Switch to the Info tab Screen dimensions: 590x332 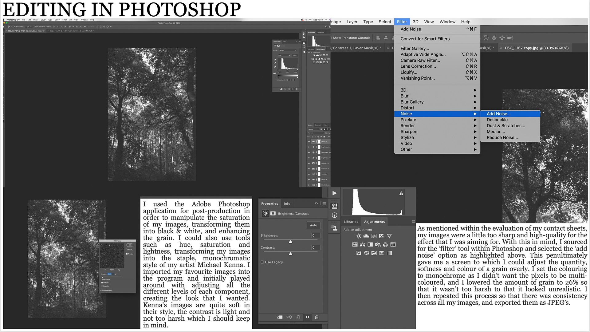pyautogui.click(x=287, y=204)
